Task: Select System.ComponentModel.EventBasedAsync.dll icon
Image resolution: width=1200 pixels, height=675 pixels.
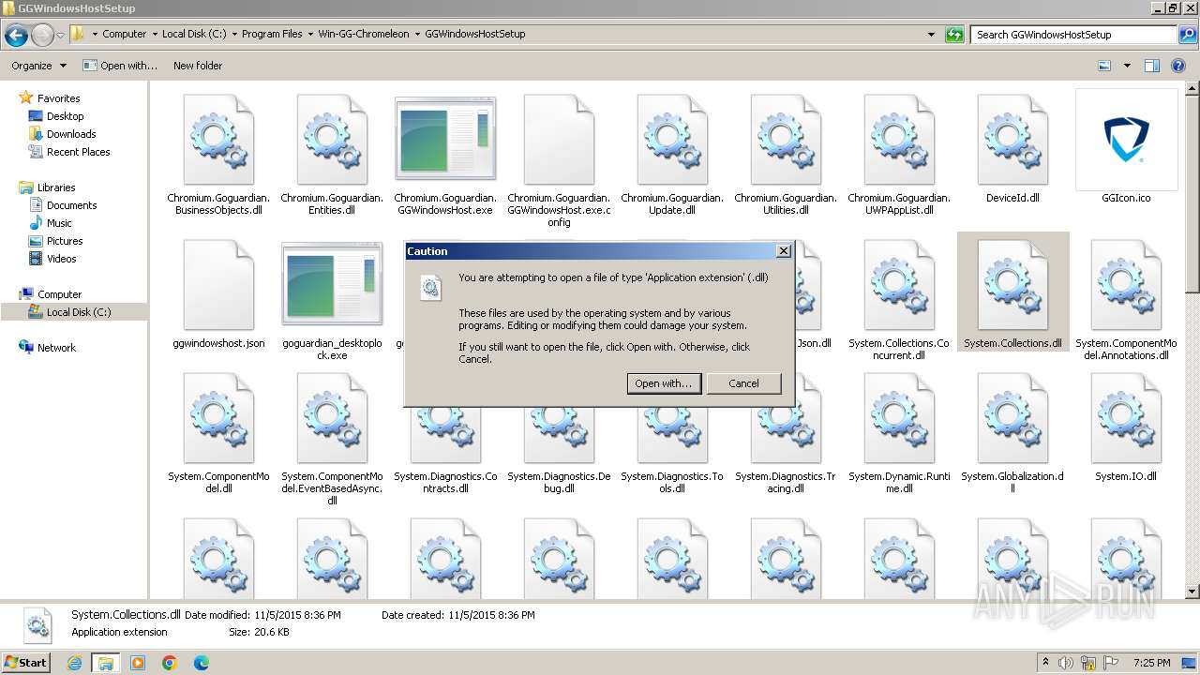Action: [x=332, y=418]
